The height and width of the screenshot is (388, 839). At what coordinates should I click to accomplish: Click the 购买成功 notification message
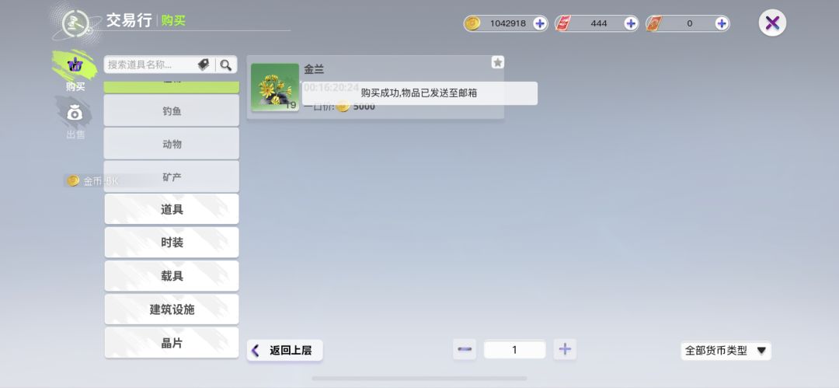coord(419,93)
